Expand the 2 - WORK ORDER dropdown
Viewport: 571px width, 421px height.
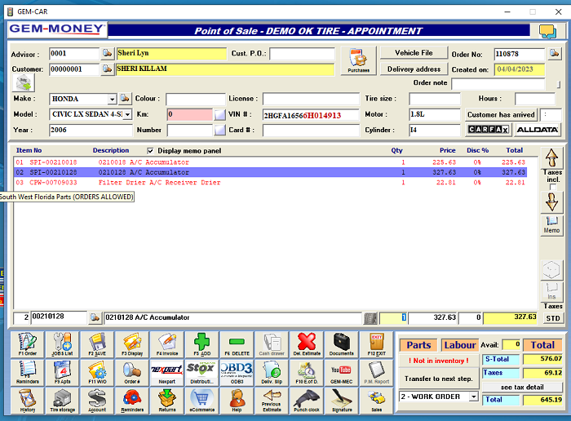pos(473,397)
